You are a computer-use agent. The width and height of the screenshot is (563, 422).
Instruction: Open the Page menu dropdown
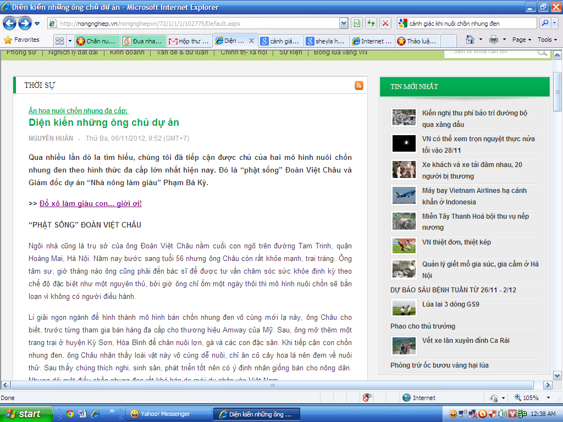tap(522, 40)
